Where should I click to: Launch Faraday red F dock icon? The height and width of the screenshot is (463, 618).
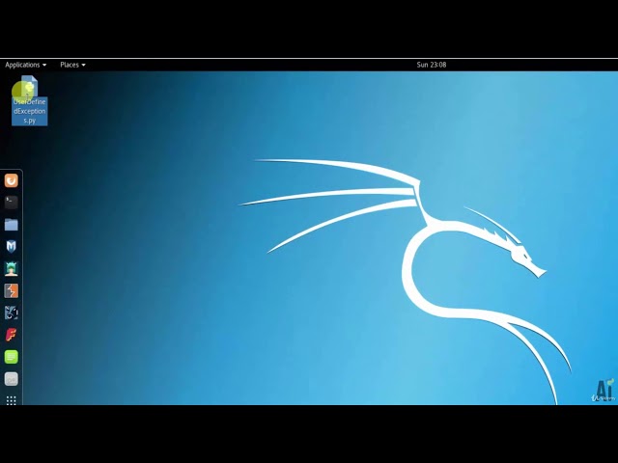11,335
